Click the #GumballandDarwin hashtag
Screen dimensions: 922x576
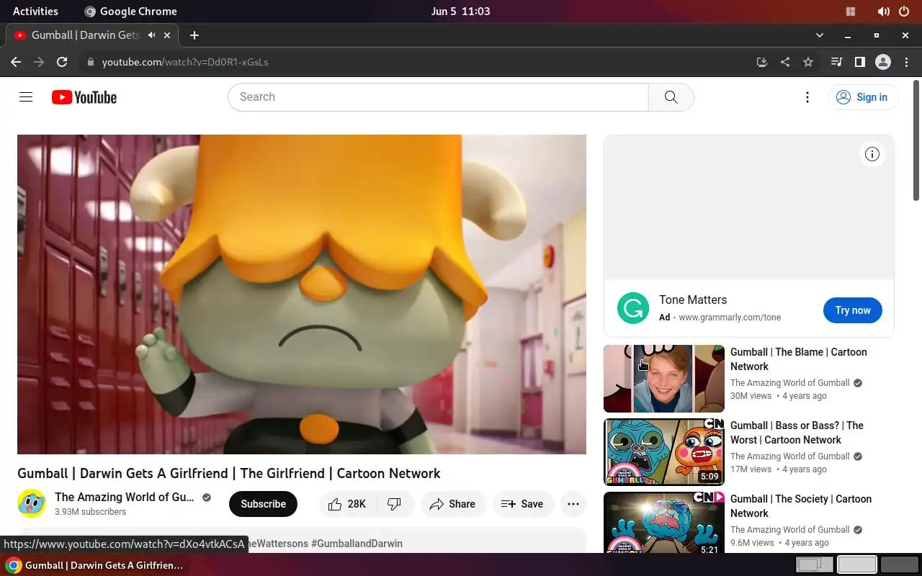(x=357, y=544)
